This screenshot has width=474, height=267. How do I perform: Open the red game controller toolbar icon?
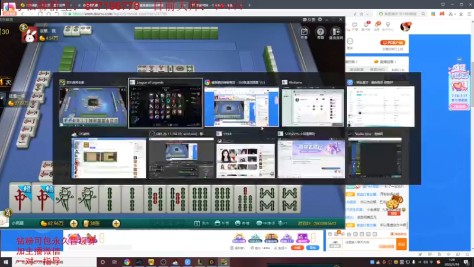(x=442, y=14)
